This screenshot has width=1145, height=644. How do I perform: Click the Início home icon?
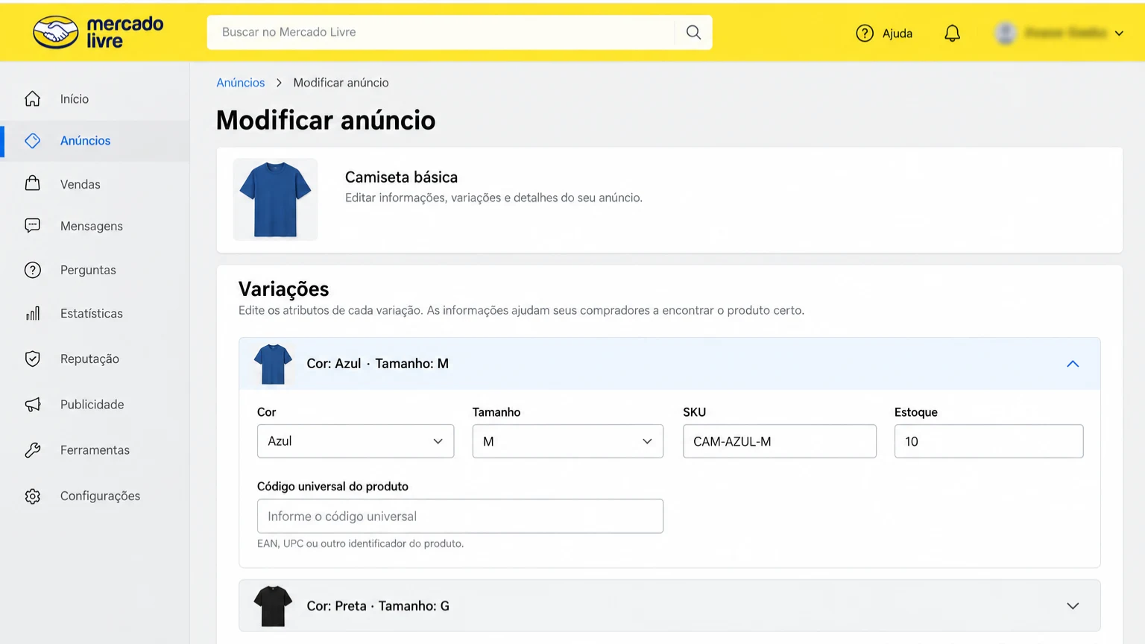tap(33, 98)
